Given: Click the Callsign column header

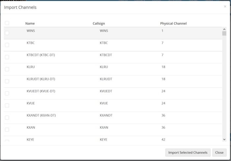Looking at the screenshot, I should [x=99, y=23].
